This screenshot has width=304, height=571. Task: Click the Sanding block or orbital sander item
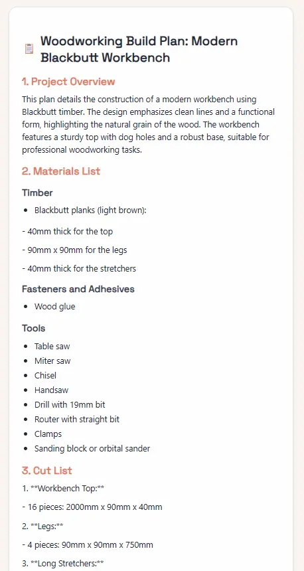[92, 449]
